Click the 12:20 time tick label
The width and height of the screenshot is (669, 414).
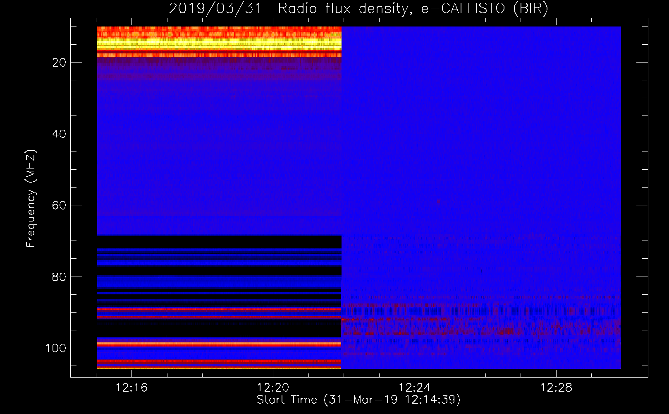pyautogui.click(x=273, y=388)
